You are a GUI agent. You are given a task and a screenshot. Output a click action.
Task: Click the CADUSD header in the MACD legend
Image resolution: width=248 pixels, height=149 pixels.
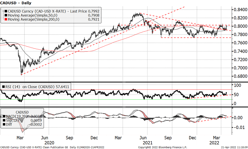tap(22, 112)
